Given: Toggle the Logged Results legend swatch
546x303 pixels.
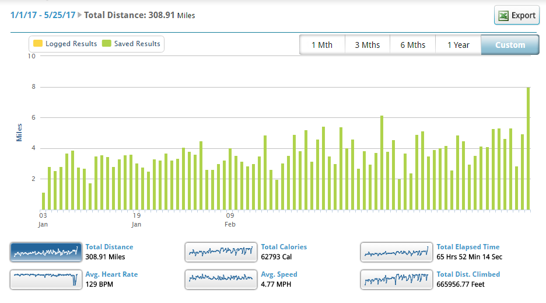Looking at the screenshot, I should [x=38, y=44].
